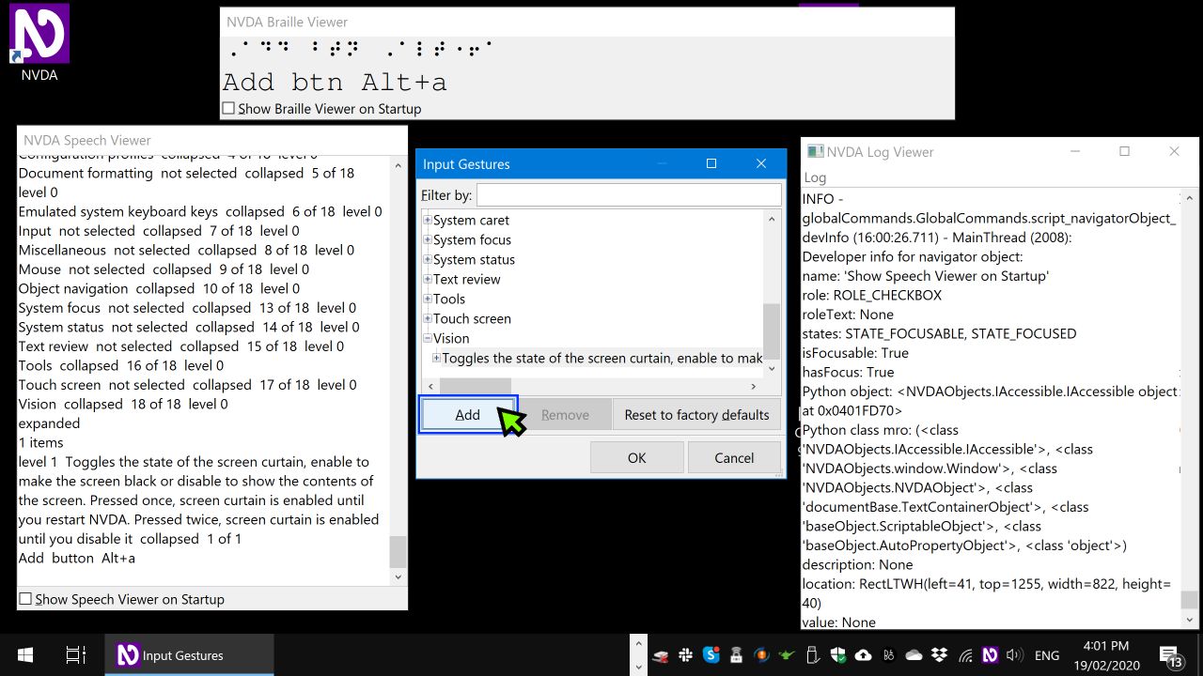Viewport: 1203px width, 676px height.
Task: Toggle Show Speech Viewer on Startup checkbox
Action: pyautogui.click(x=26, y=599)
